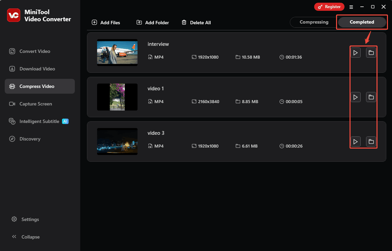
Task: Open the output folder for video 3
Action: tap(371, 142)
